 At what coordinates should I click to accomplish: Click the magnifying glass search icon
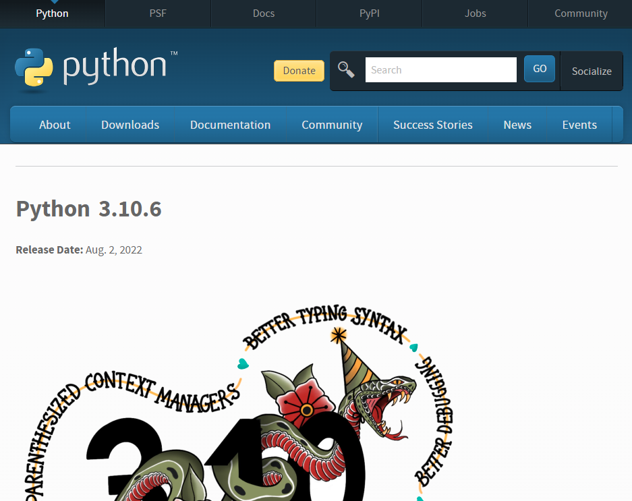[346, 69]
